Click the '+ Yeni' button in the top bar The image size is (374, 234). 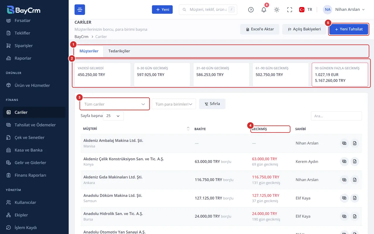point(162,10)
